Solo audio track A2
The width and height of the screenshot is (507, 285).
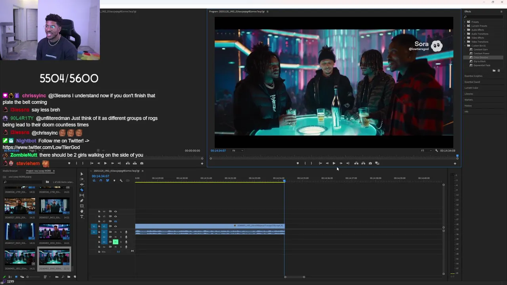(x=121, y=237)
